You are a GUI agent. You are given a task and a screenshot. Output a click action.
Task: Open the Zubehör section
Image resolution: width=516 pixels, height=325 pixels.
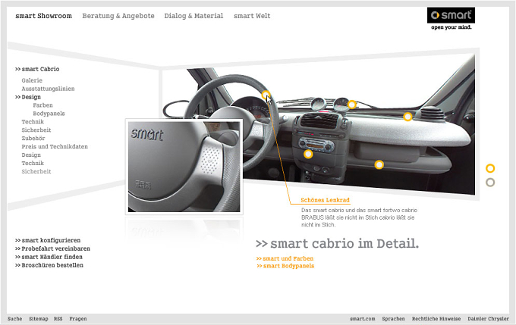pyautogui.click(x=33, y=138)
